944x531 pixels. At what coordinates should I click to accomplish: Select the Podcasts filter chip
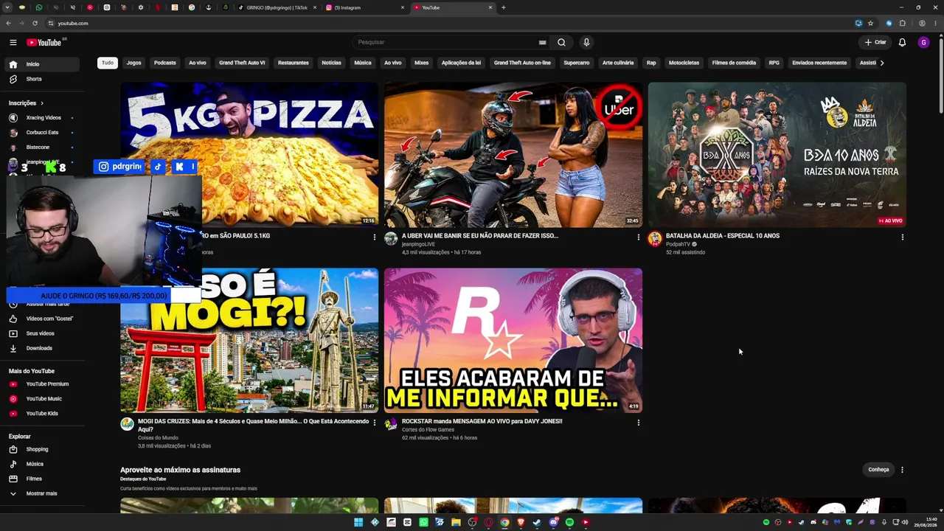point(165,63)
